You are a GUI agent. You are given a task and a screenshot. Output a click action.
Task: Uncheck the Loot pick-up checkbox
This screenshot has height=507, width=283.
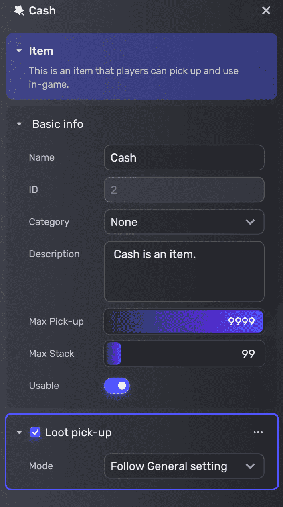(35, 432)
